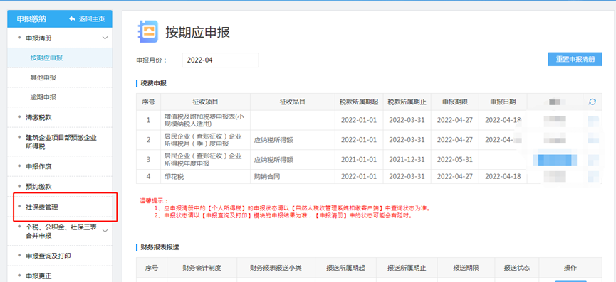This screenshot has width=616, height=282.
Task: Click the 申报期限 column header
Action: click(455, 102)
